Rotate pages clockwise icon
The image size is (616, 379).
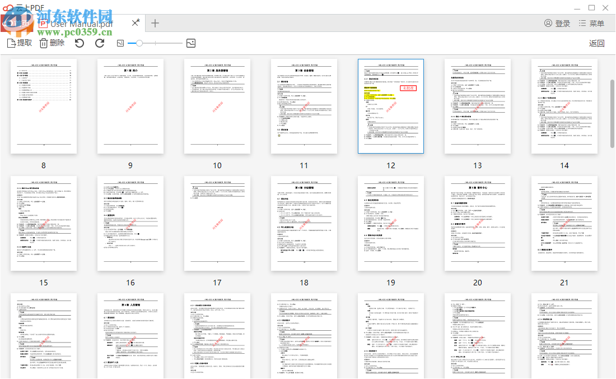(x=100, y=43)
